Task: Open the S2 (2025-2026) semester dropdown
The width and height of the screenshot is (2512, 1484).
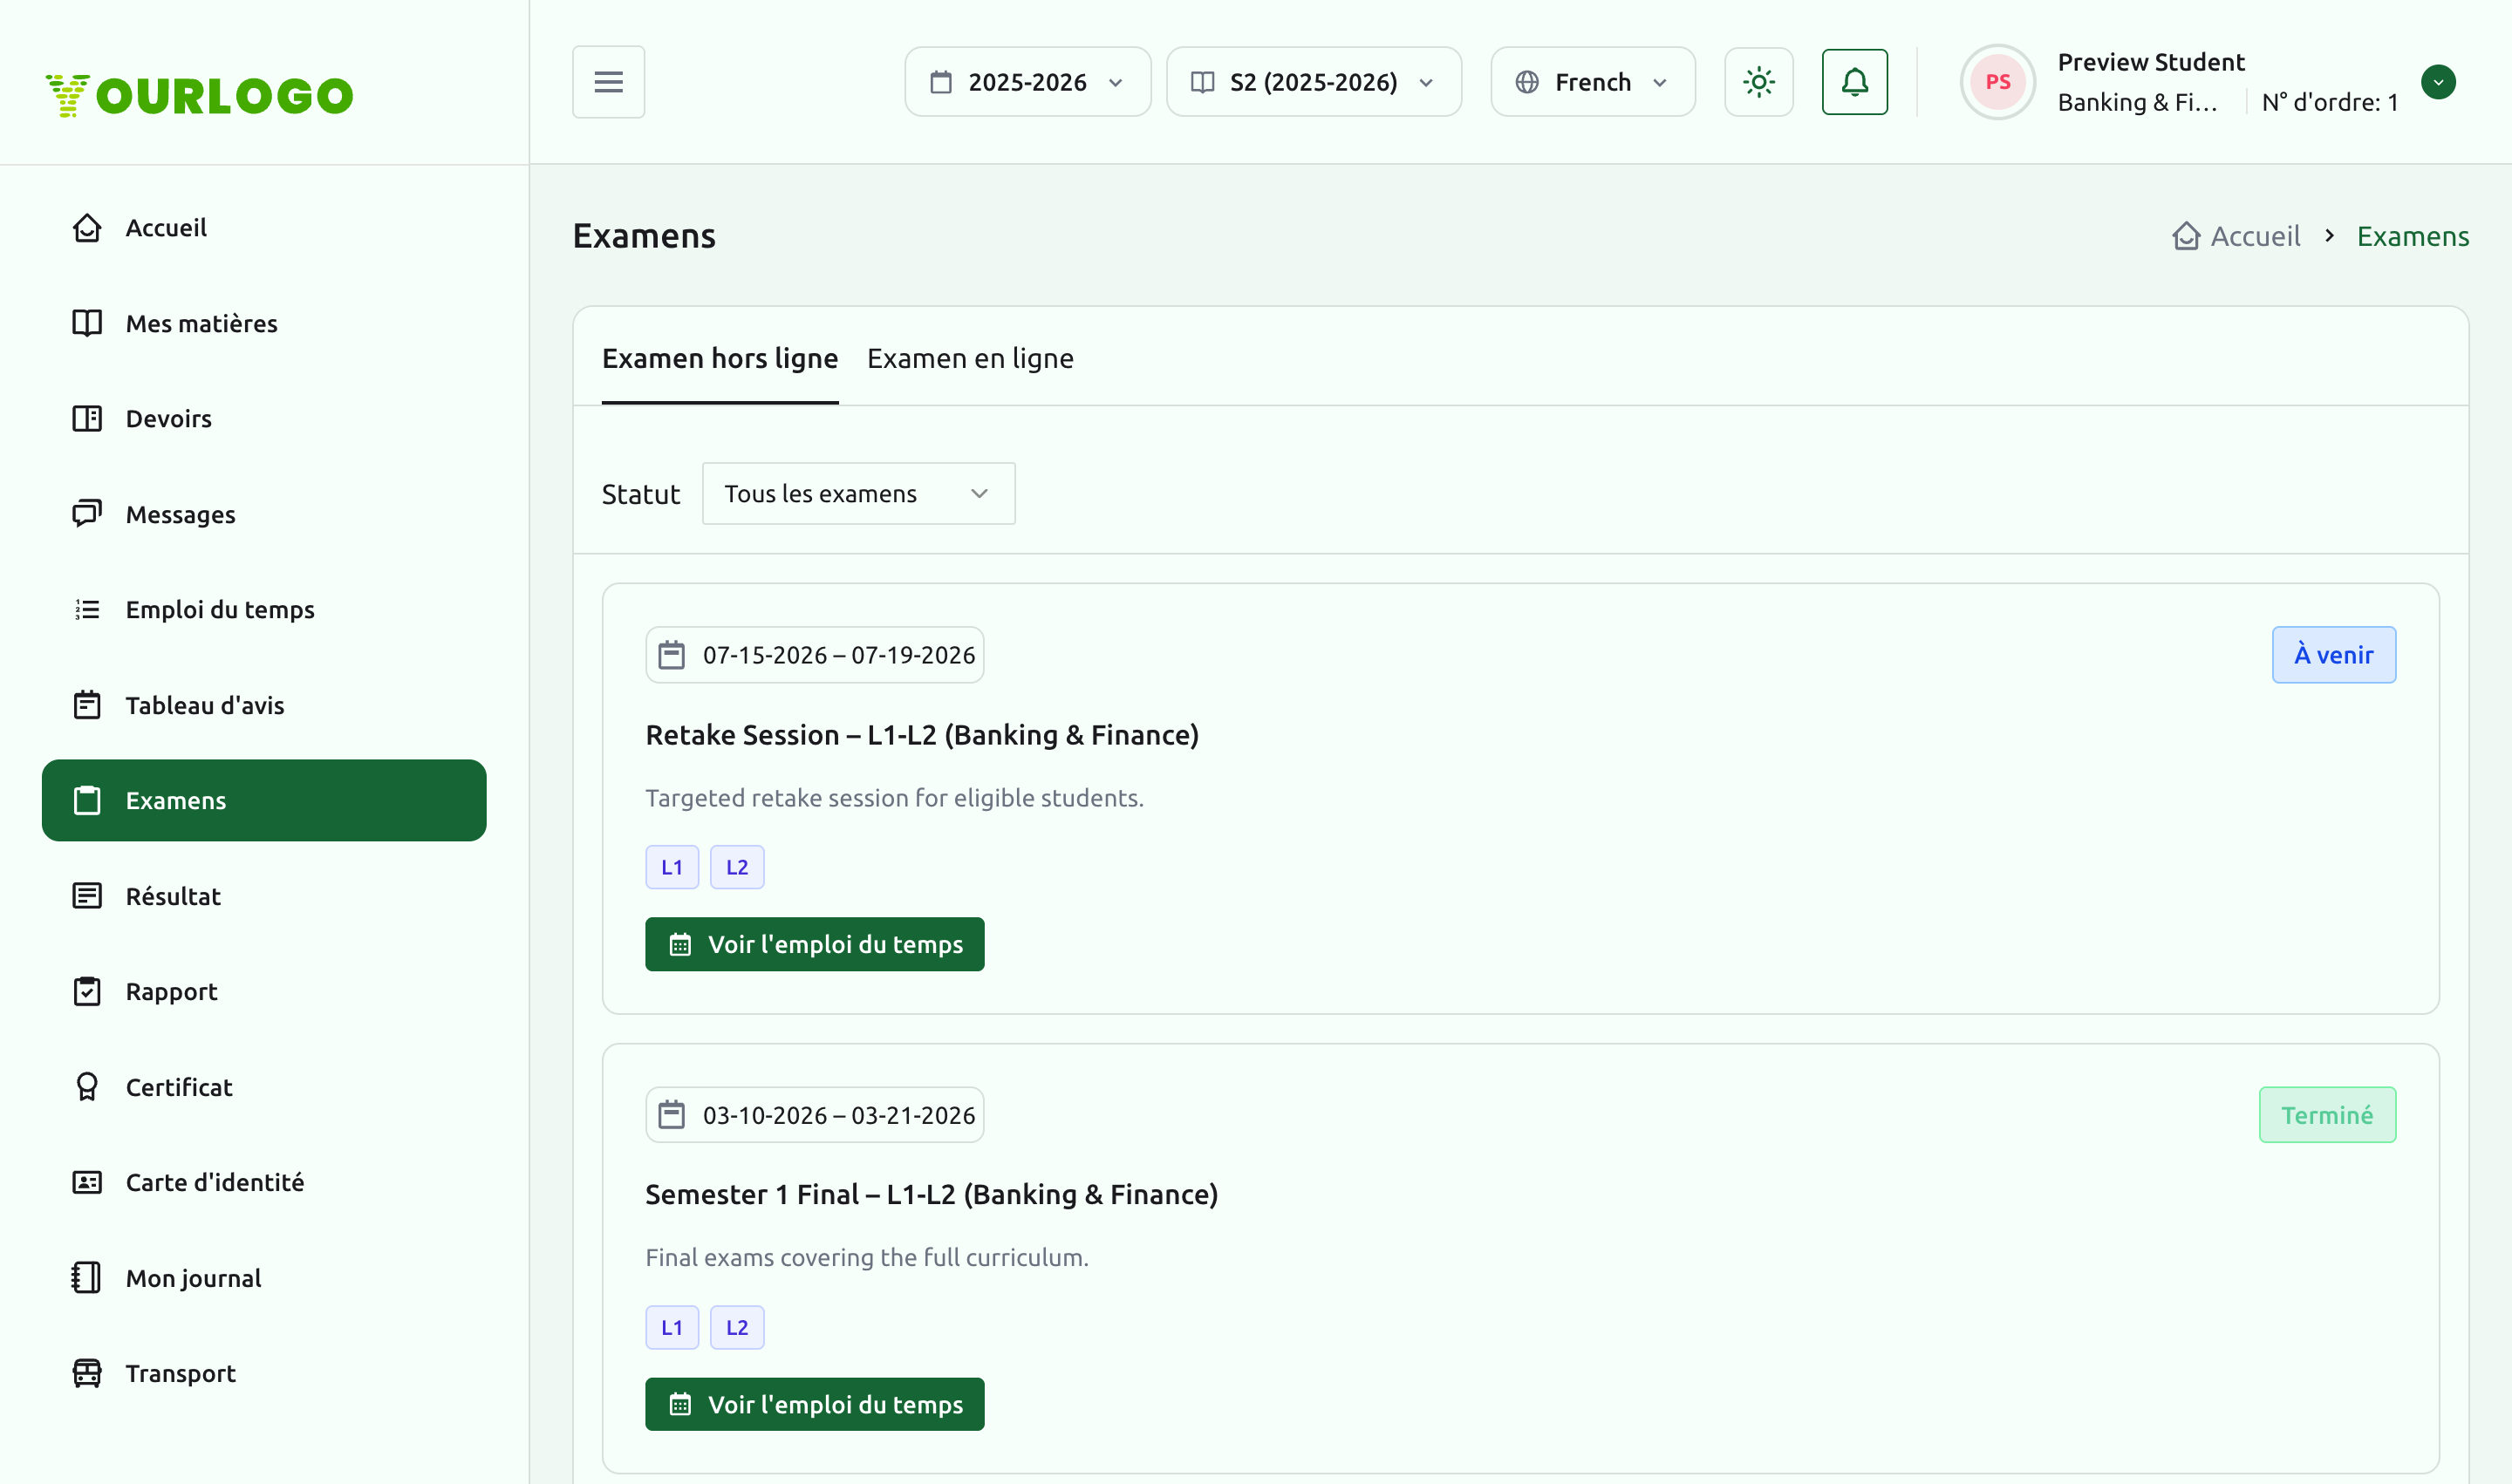Action: point(1314,82)
